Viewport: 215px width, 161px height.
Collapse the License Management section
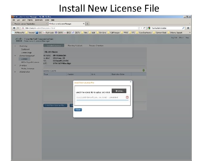coord(15,55)
